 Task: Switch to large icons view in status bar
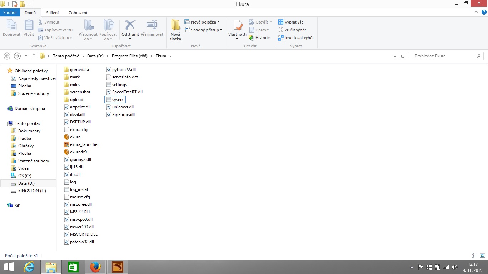click(482, 255)
